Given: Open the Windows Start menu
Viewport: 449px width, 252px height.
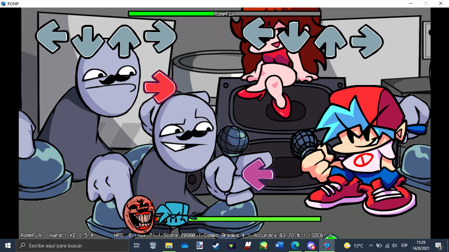Looking at the screenshot, I should [8, 245].
